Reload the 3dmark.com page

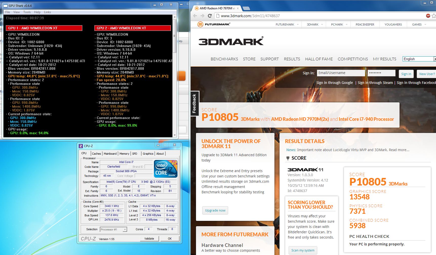(x=210, y=16)
